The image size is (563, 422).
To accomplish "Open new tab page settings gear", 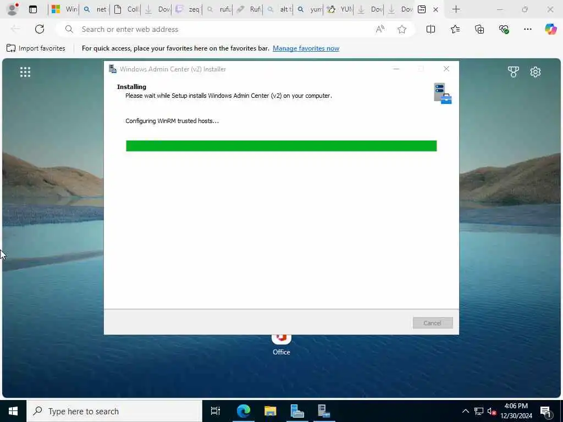I will point(536,72).
